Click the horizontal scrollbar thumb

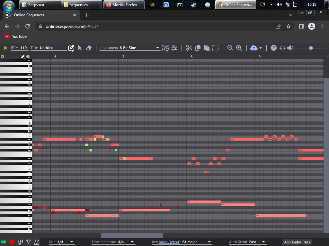point(132,236)
